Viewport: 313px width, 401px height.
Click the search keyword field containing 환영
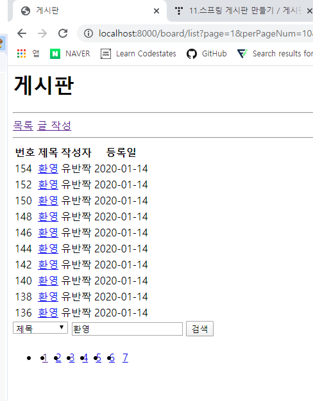tap(127, 329)
